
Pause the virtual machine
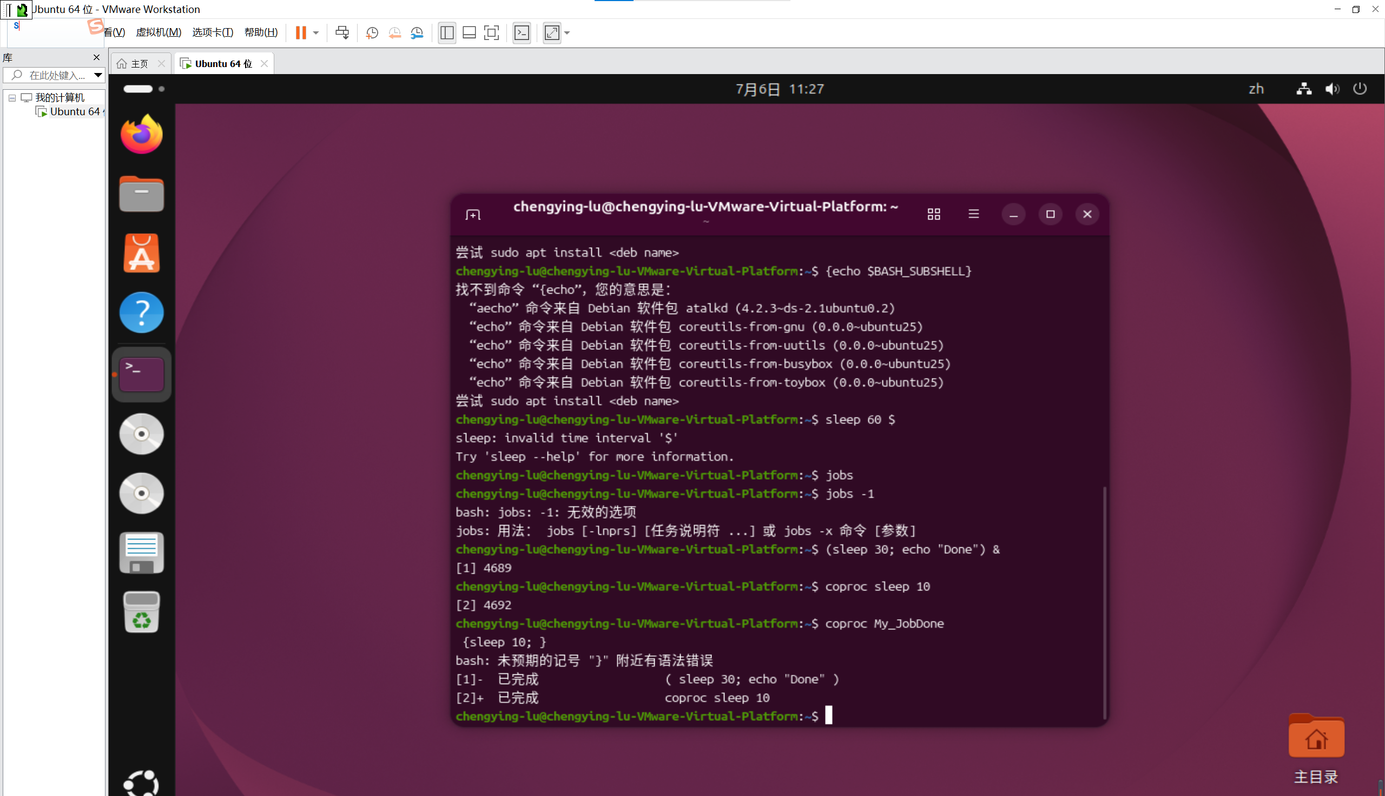tap(301, 33)
